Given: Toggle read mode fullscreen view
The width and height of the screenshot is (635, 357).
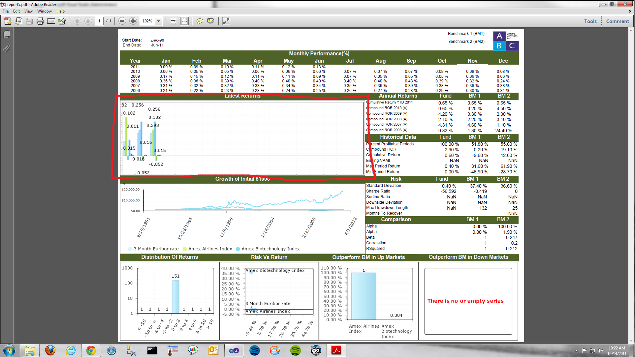Looking at the screenshot, I should (226, 21).
